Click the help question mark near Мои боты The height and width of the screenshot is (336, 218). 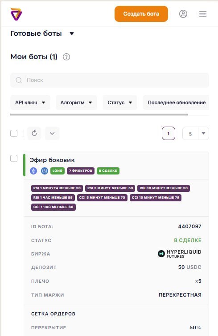point(66,57)
